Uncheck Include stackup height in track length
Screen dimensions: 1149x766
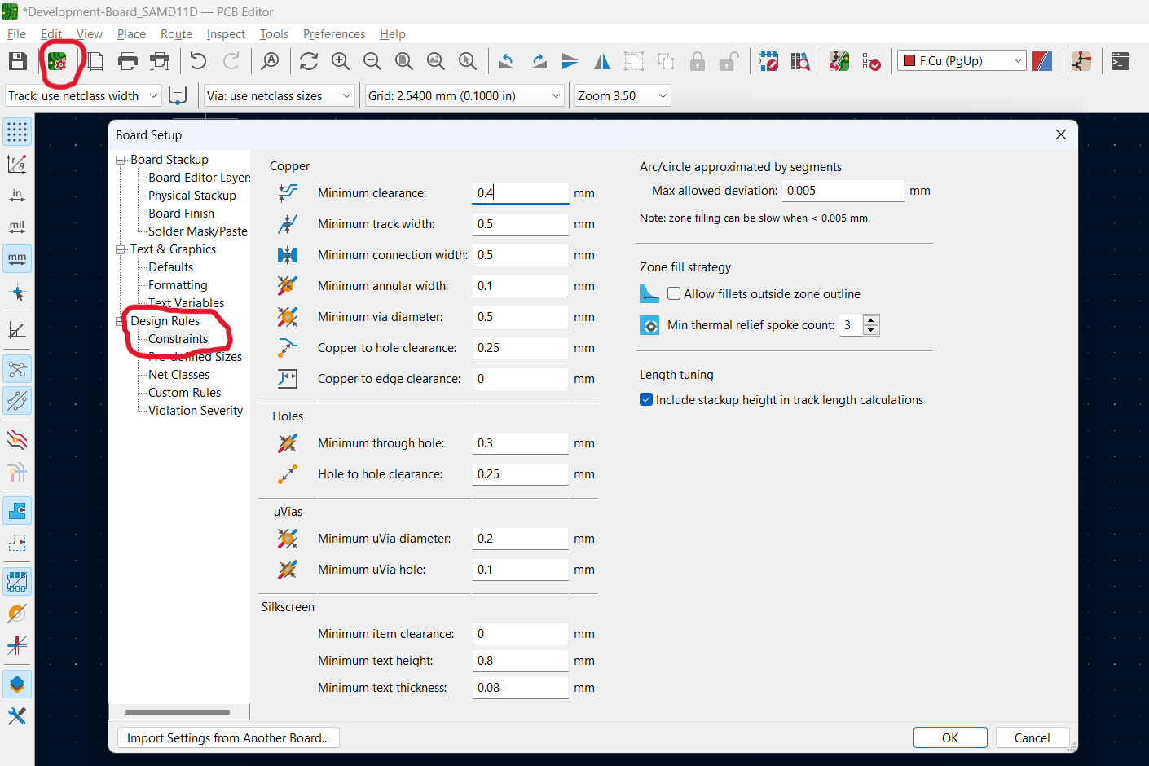click(646, 399)
